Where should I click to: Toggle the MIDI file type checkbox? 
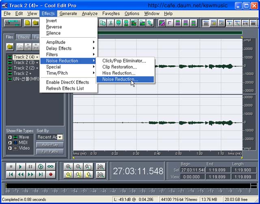tap(10, 143)
